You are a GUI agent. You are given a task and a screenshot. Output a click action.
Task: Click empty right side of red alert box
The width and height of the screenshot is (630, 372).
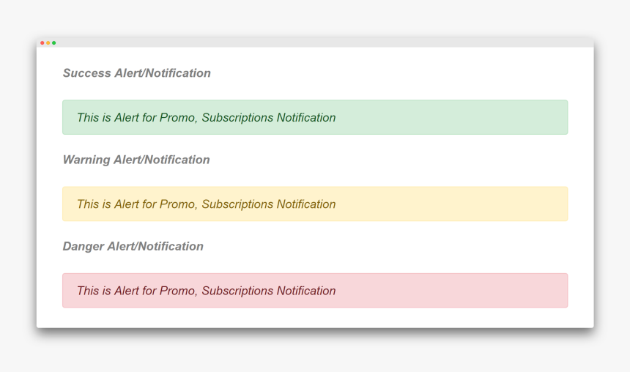coord(469,291)
